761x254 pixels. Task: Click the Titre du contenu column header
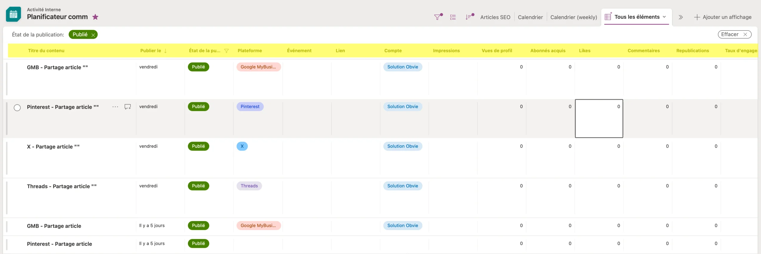pyautogui.click(x=46, y=51)
